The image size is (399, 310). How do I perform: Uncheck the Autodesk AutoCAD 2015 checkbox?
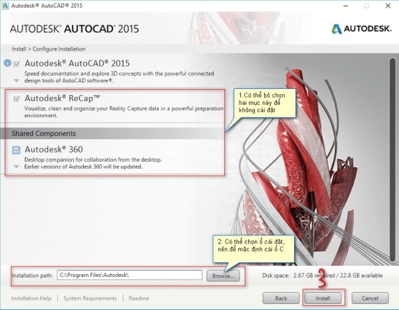(17, 62)
